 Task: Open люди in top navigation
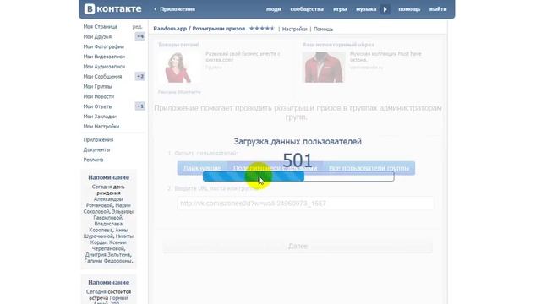tap(274, 9)
